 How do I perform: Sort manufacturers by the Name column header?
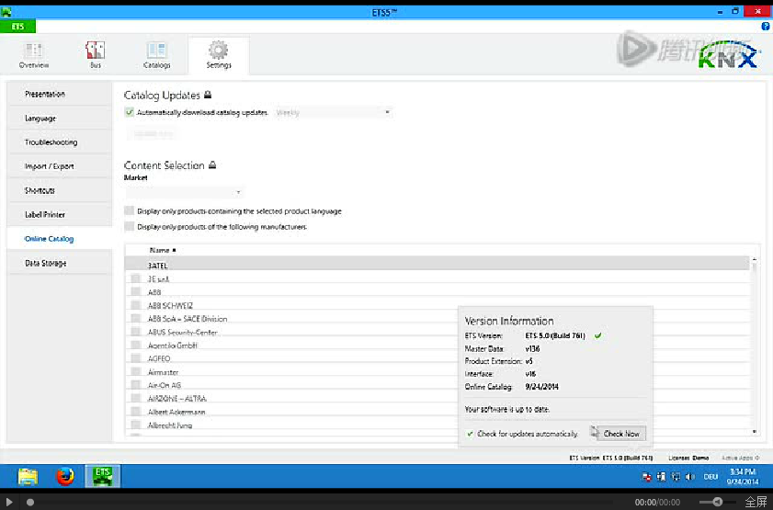(x=162, y=250)
